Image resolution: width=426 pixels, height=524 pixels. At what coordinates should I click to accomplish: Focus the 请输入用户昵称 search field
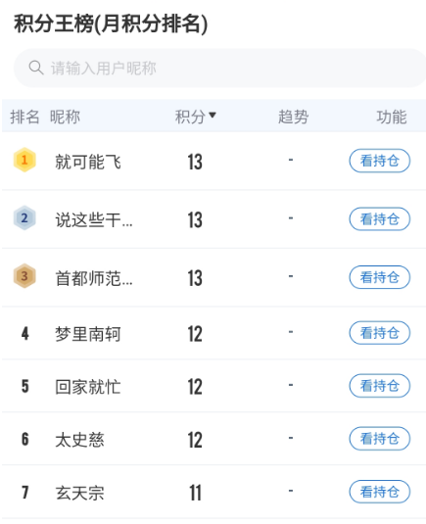219,68
